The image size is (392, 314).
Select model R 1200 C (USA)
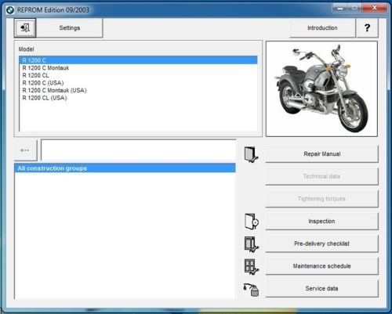[x=138, y=83]
